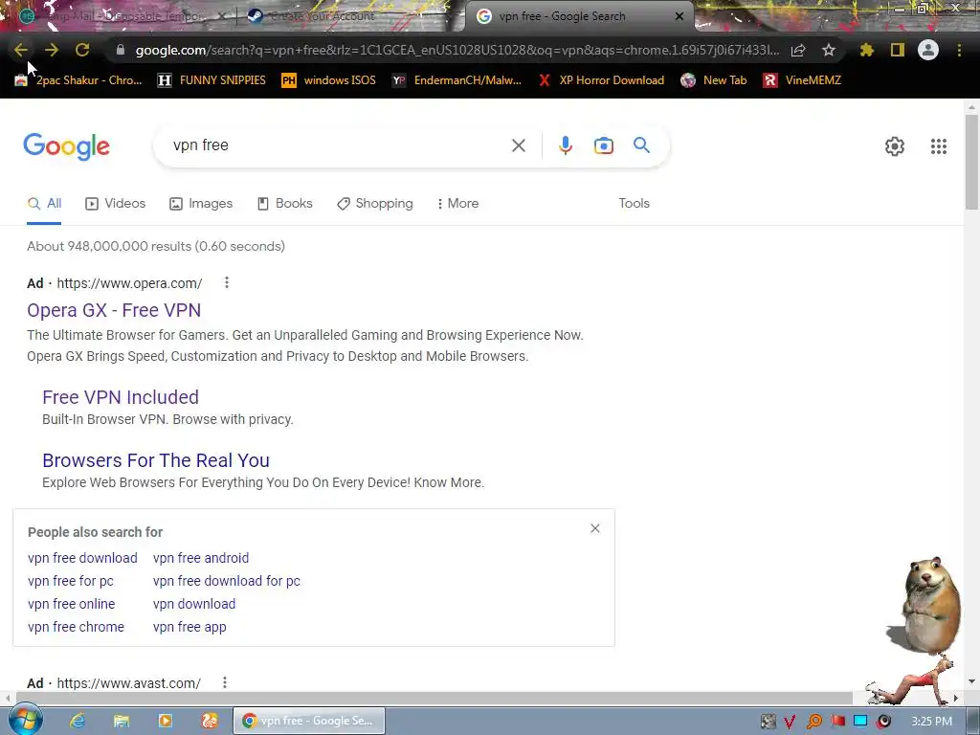Click the horizontal scrollbar at page bottom
980x735 pixels.
[x=434, y=698]
